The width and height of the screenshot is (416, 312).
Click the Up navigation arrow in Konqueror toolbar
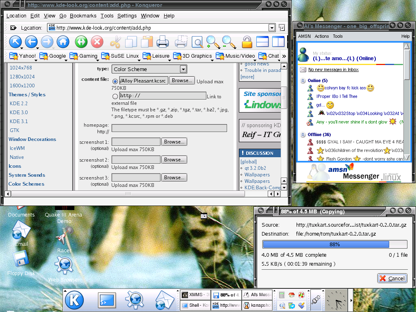tap(15, 42)
